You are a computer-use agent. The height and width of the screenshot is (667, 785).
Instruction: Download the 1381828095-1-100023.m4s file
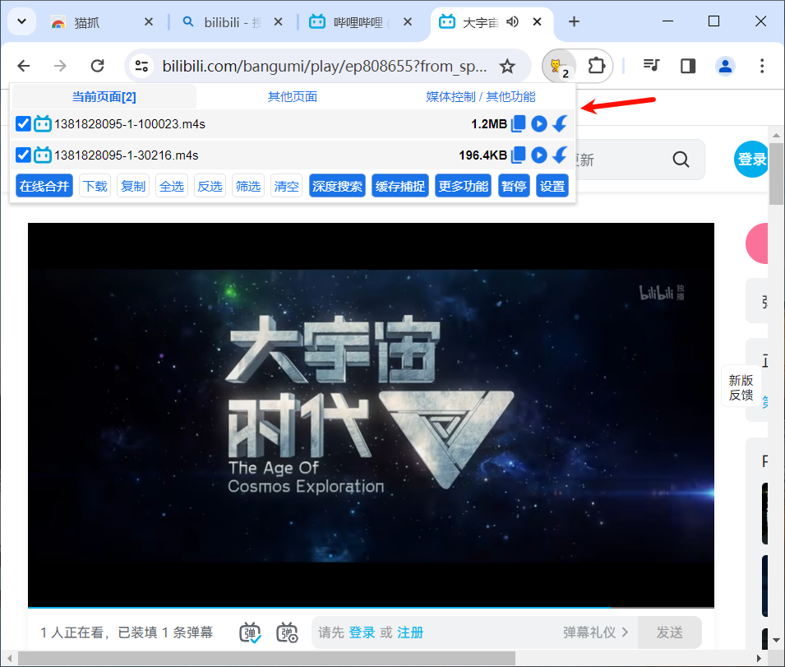(x=560, y=123)
